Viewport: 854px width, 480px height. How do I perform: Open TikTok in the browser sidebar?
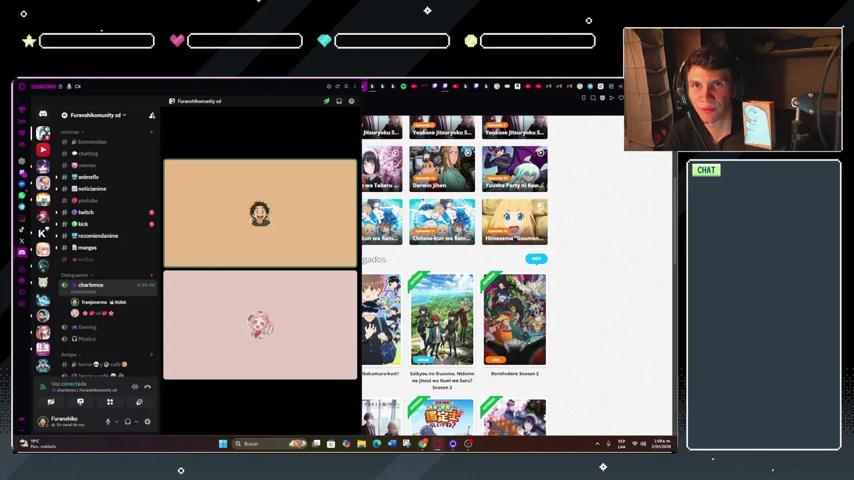pos(22,229)
